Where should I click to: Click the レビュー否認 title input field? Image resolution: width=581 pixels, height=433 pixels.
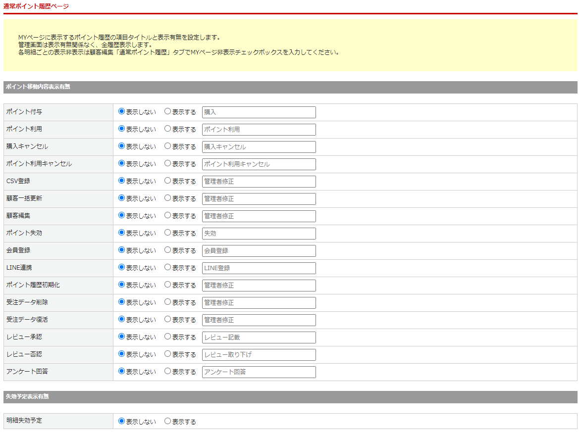(259, 355)
